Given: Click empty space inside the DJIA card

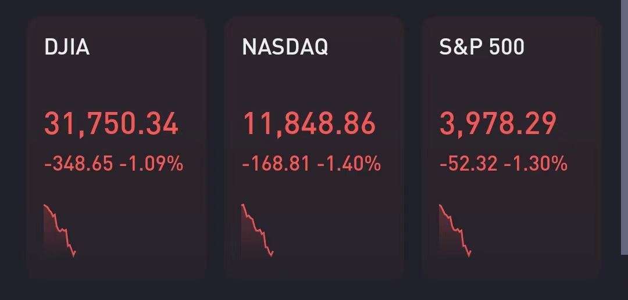Looking at the screenshot, I should click(145, 232).
